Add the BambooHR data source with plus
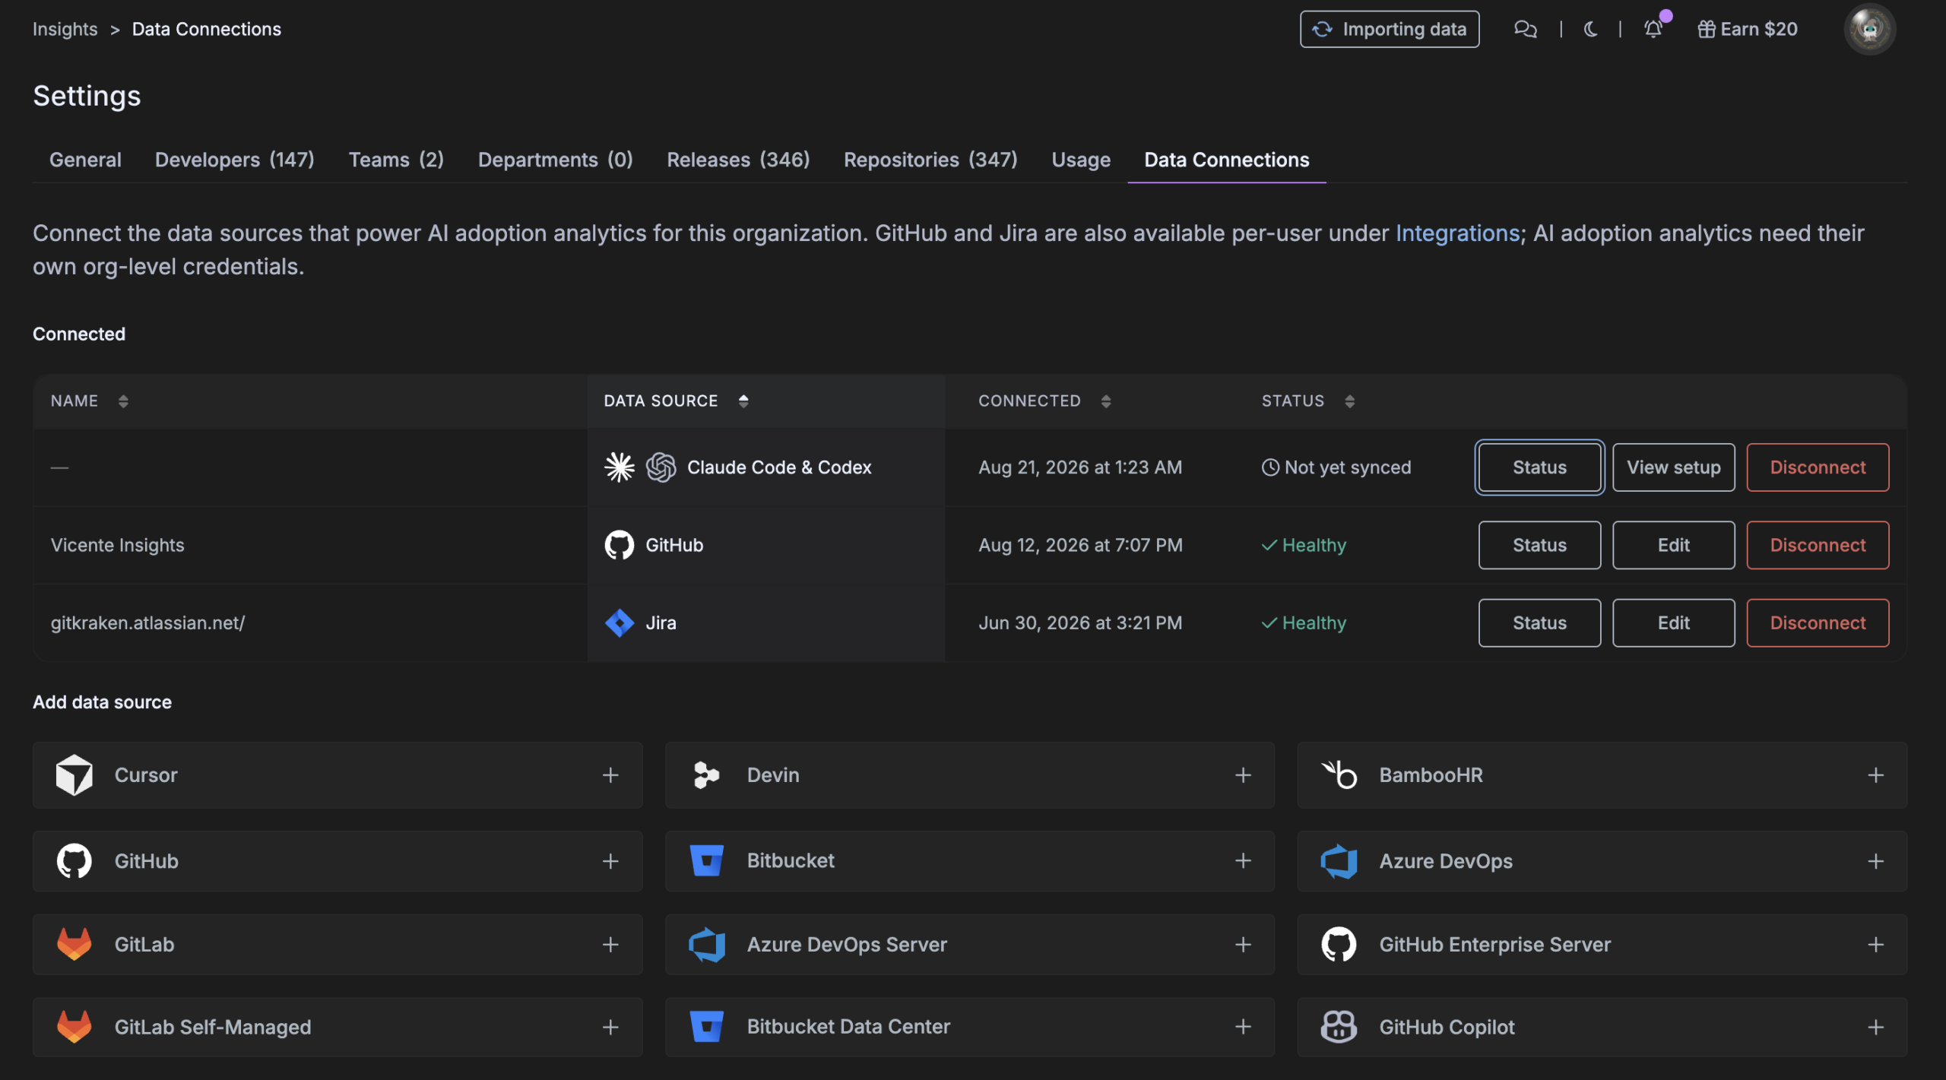 (1875, 774)
